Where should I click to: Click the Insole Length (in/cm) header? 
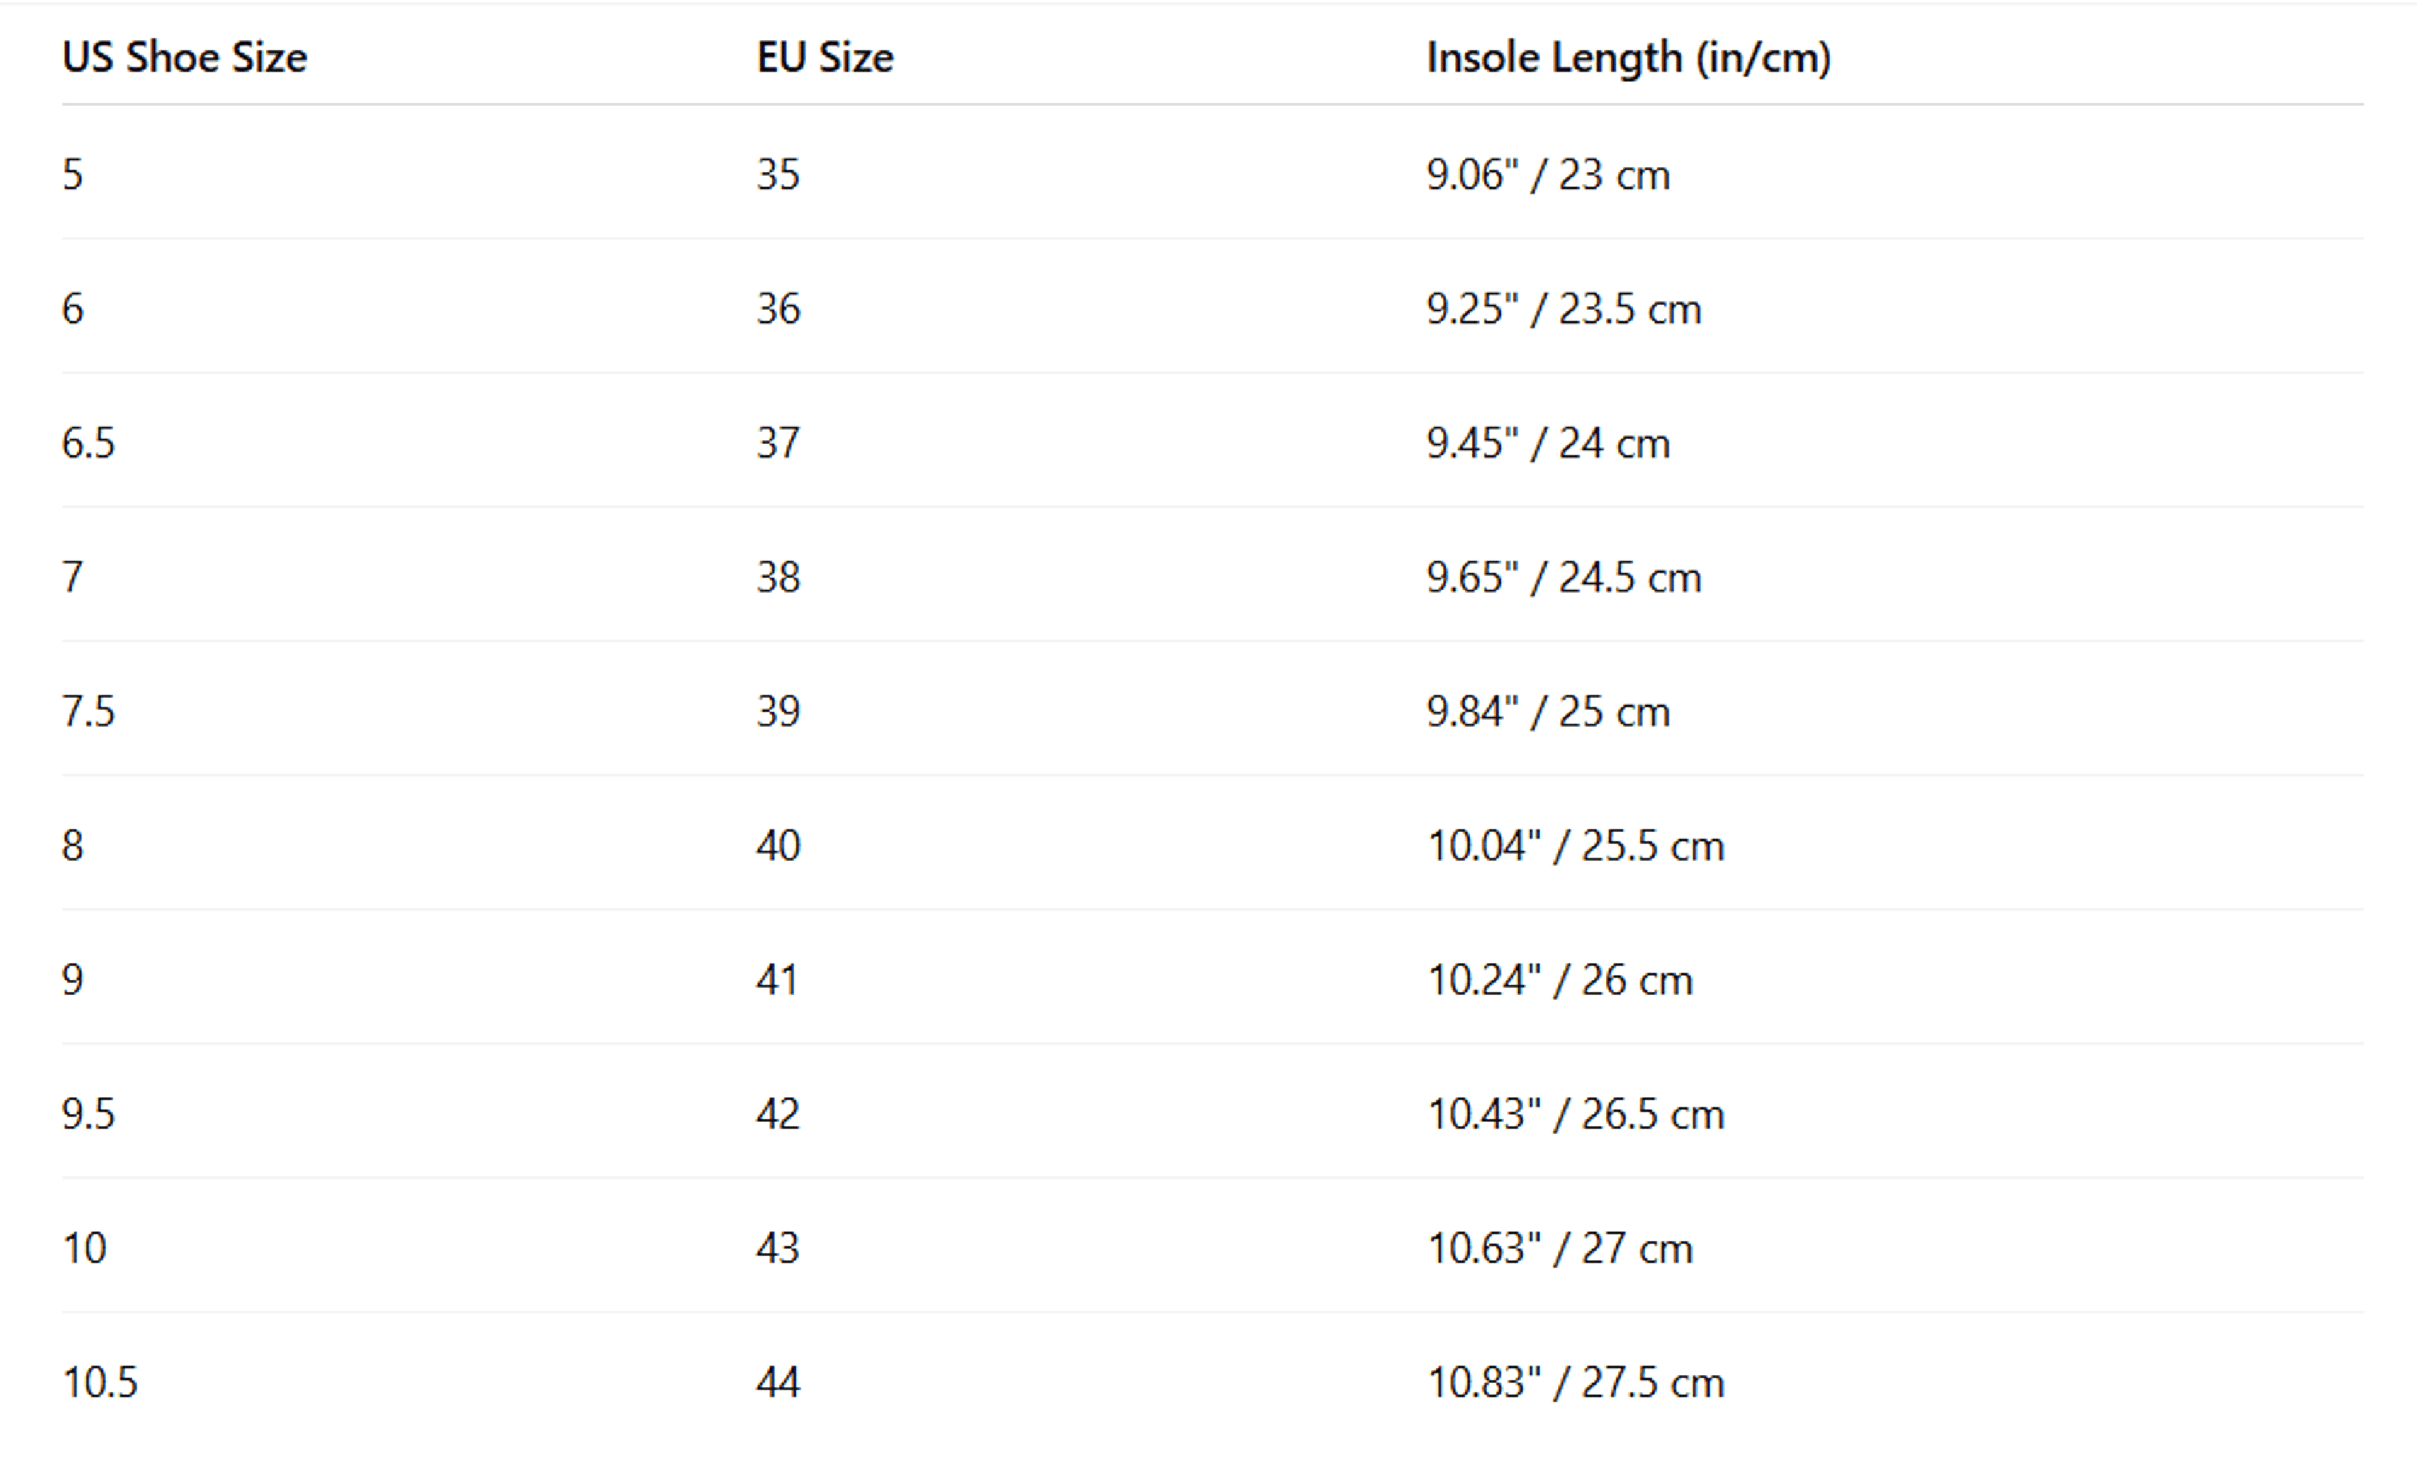[1628, 58]
